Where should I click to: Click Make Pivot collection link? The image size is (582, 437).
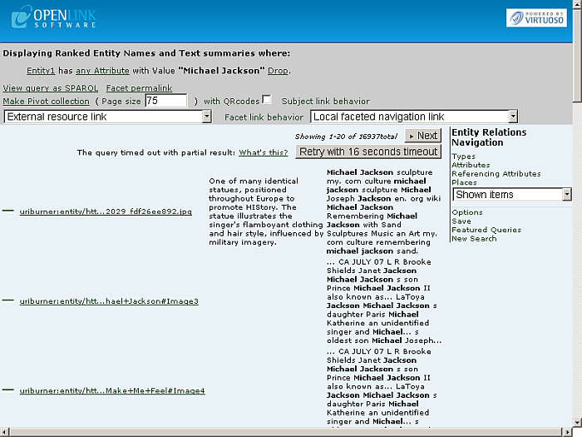pyautogui.click(x=46, y=102)
